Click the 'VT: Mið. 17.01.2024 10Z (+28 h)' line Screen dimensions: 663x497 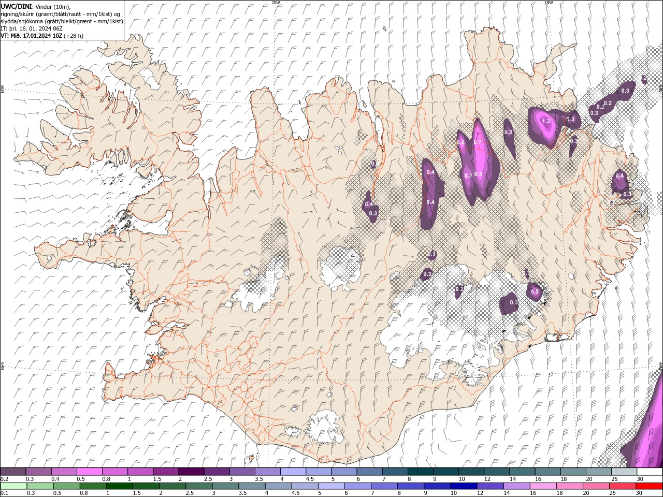coord(42,36)
